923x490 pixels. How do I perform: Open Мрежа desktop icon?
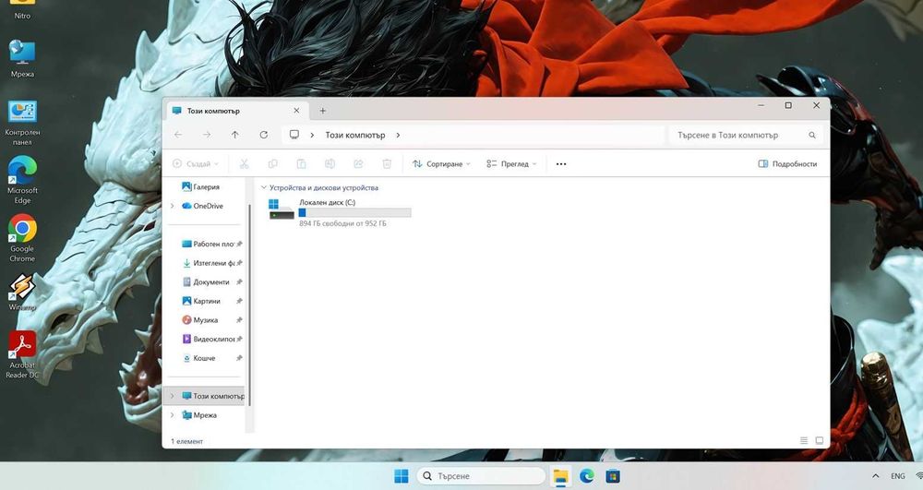(22, 59)
